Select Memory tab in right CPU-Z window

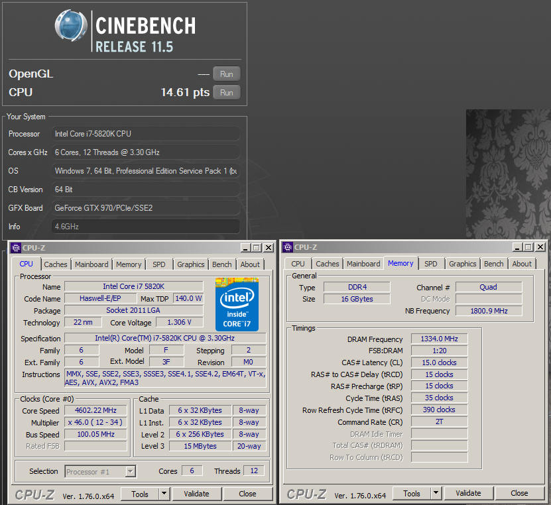[x=400, y=263]
